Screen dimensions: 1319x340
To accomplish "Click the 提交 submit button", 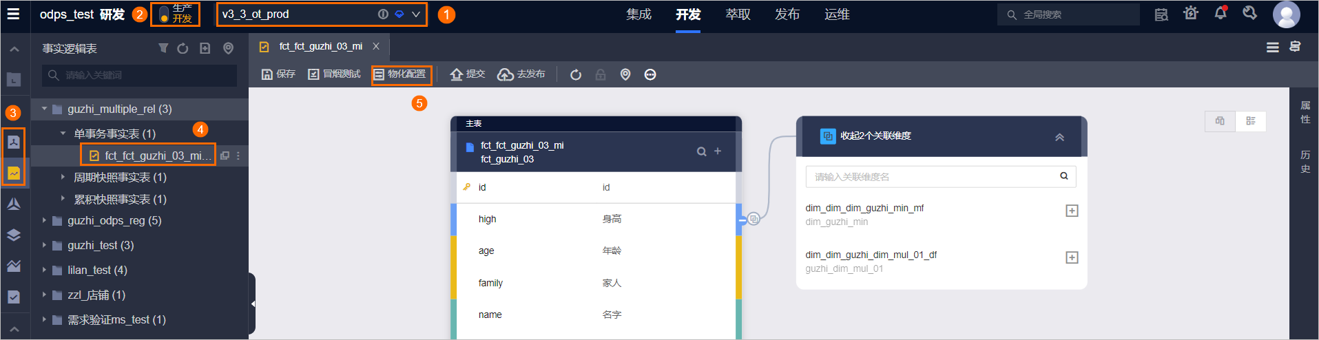I will [468, 74].
